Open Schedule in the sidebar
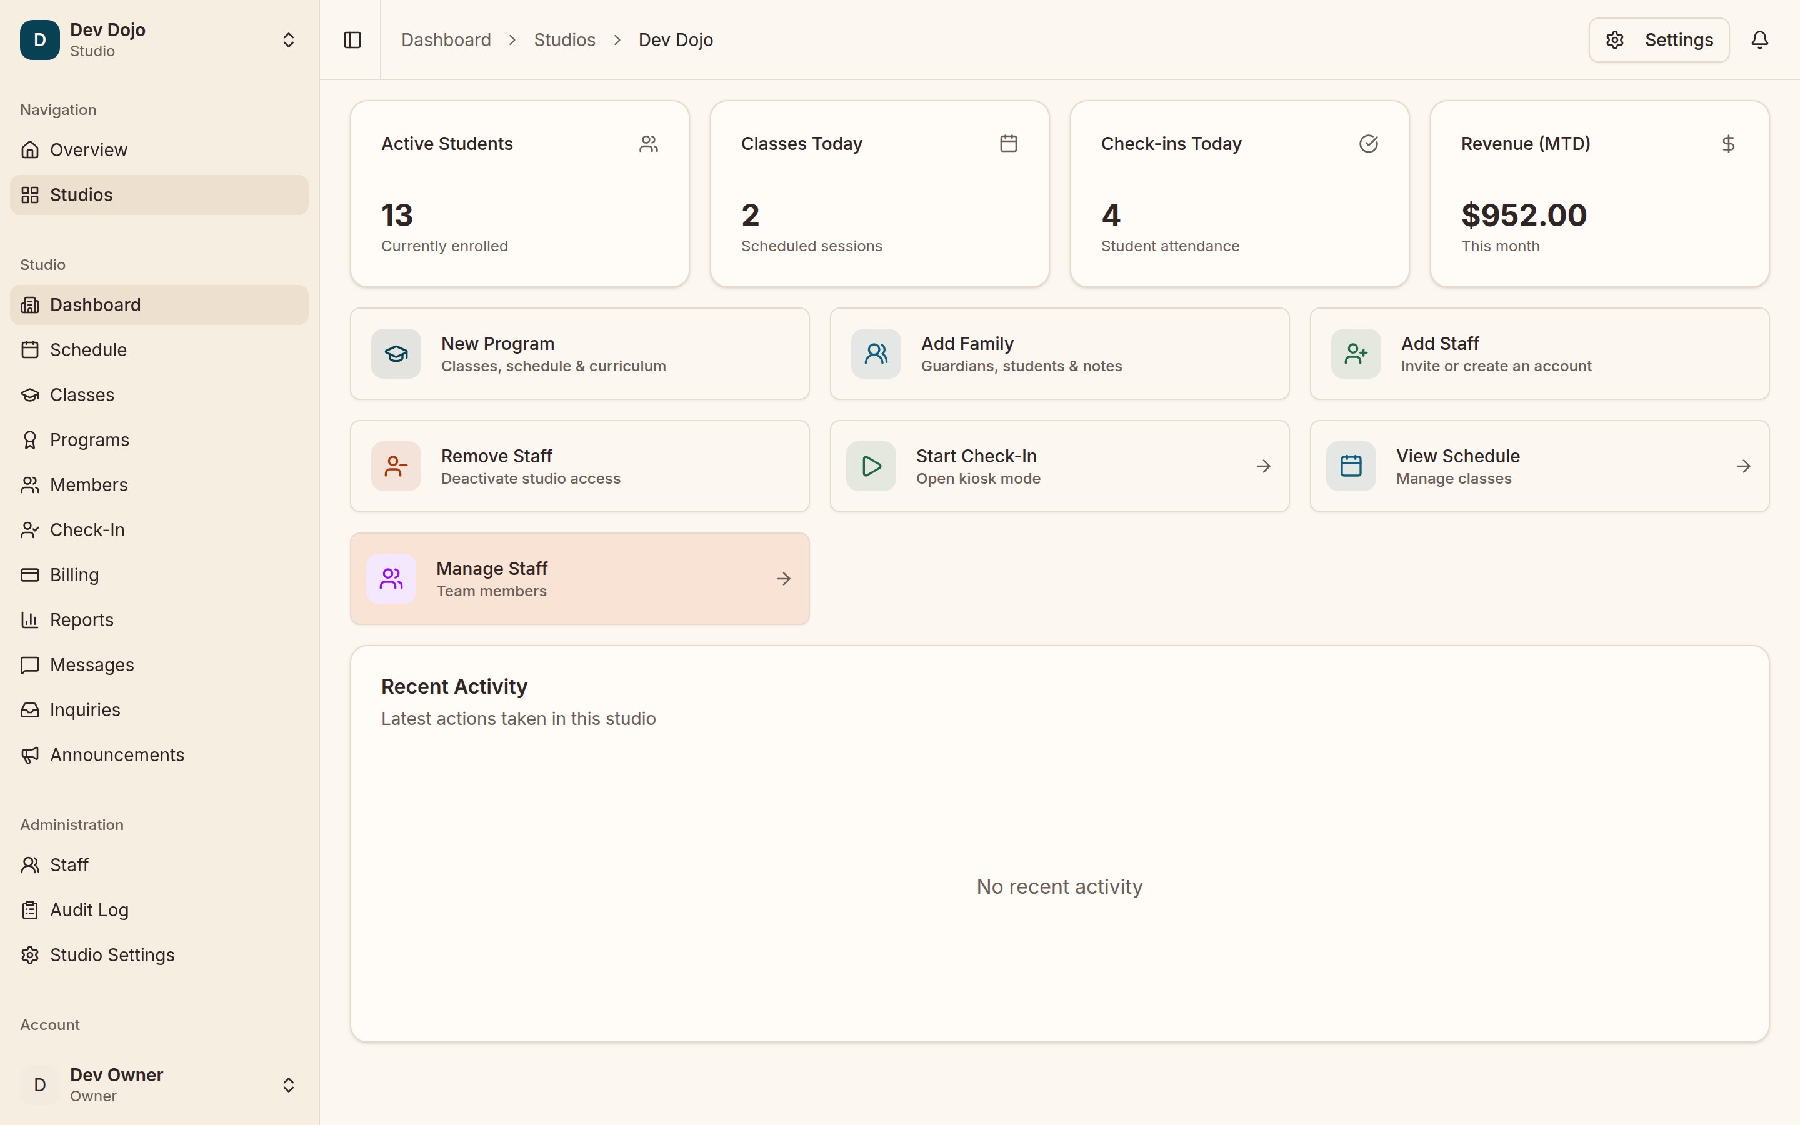This screenshot has height=1125, width=1800. [x=159, y=350]
